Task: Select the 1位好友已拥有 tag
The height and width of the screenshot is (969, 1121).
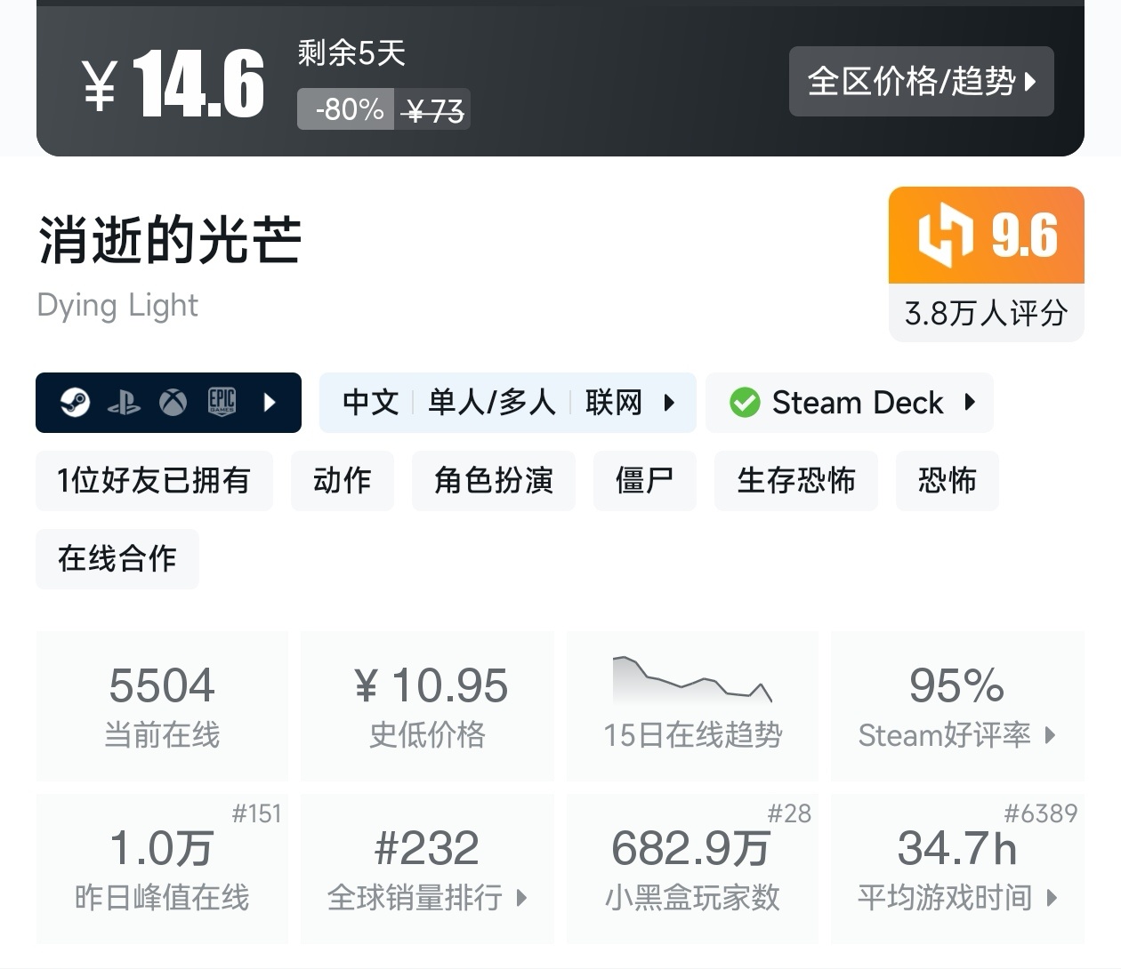Action: click(x=154, y=481)
